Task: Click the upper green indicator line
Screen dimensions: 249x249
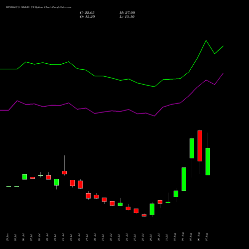Action: pos(112,78)
